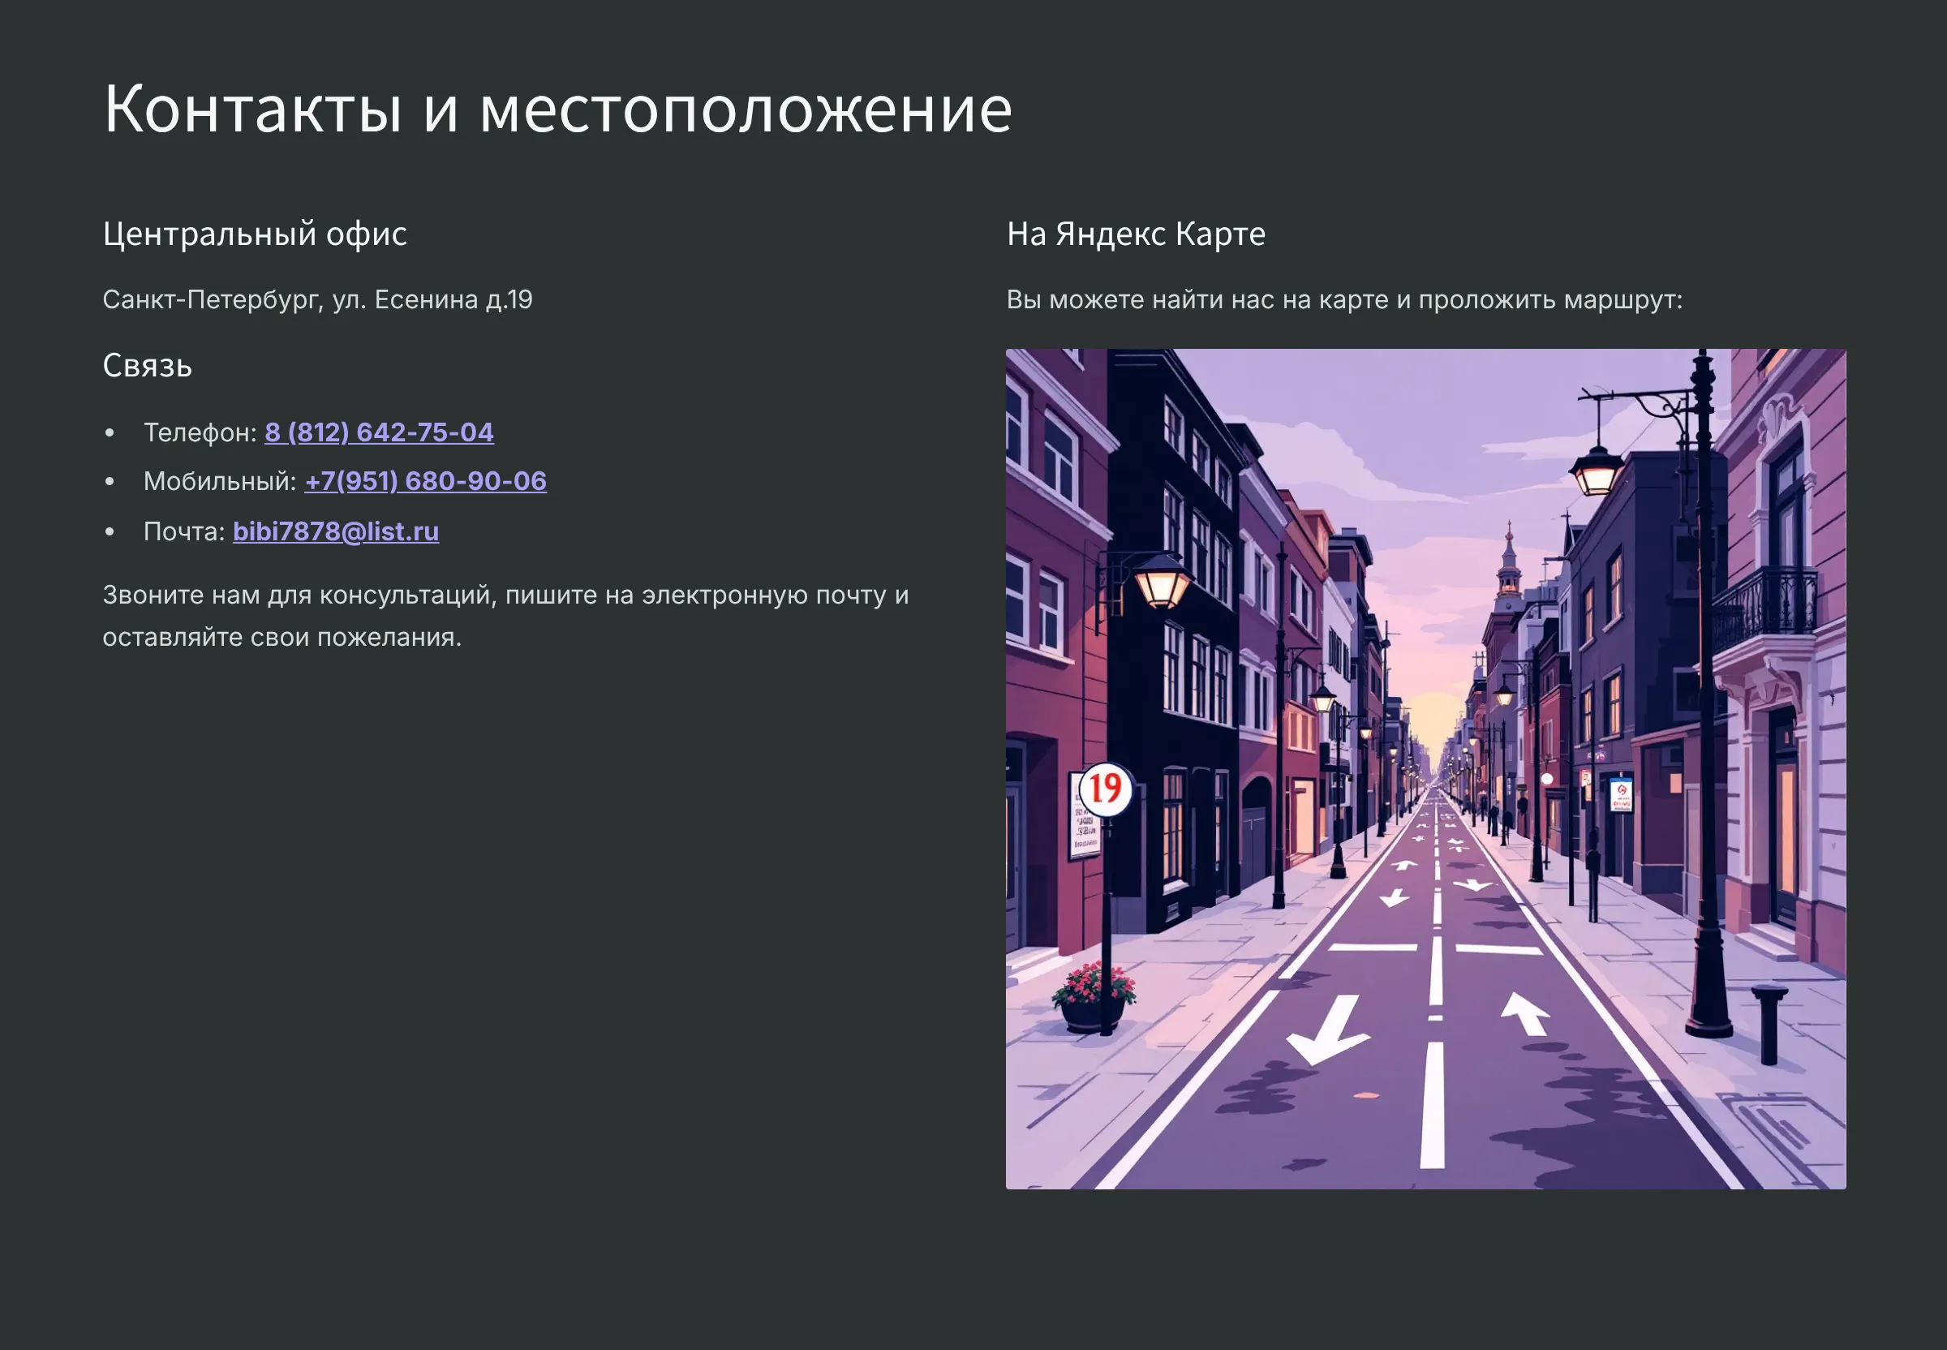Click the bullet next to Почта entry
This screenshot has width=1947, height=1350.
pos(110,530)
